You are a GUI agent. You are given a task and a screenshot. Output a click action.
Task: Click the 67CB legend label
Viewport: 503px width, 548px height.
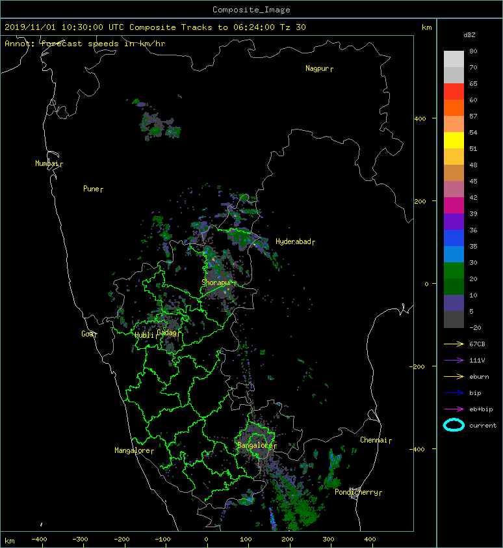477,344
